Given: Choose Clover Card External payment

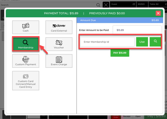Looking at the screenshot, I should (59, 27).
